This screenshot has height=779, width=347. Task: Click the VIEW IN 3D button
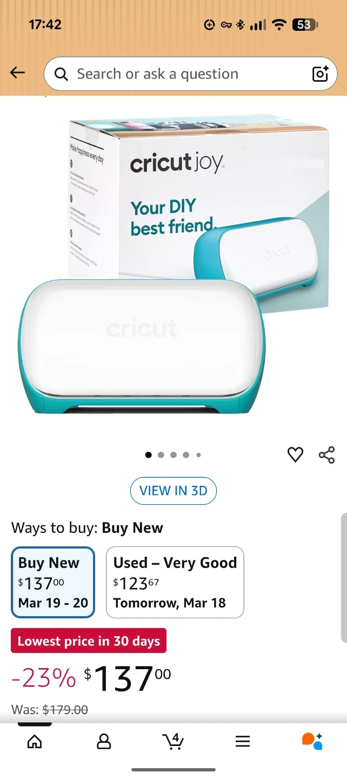173,491
